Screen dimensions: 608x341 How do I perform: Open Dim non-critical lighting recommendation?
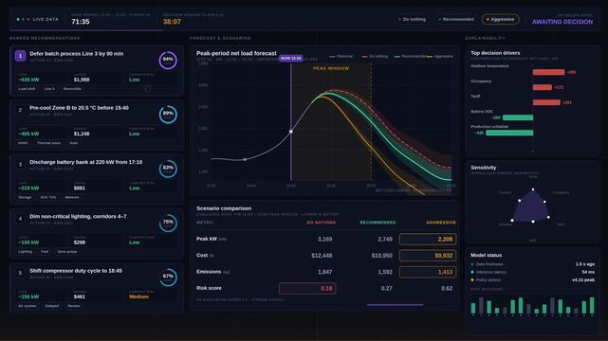[x=96, y=233]
